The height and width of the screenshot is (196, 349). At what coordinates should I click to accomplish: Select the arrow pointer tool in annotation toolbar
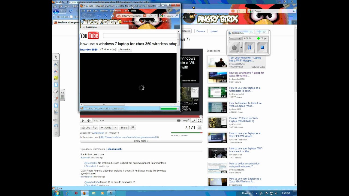[56, 57]
